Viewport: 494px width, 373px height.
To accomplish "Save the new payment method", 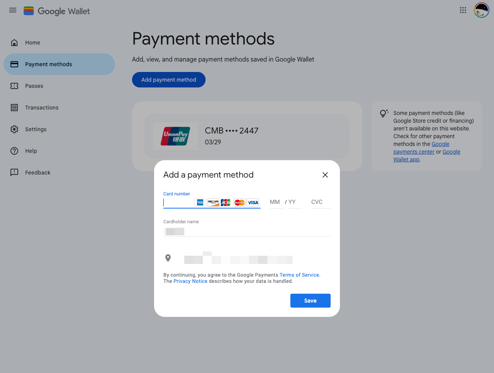I will [x=310, y=301].
